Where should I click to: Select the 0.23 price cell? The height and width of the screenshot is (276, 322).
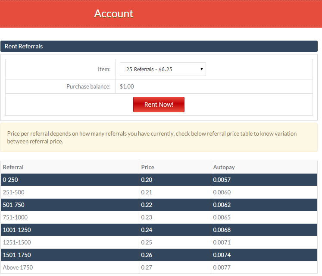point(175,217)
